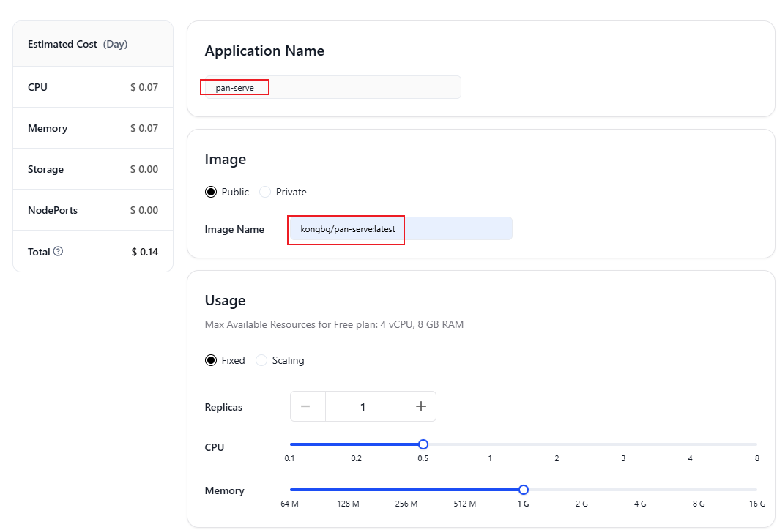Set CPU slider to 2 cores
This screenshot has height=530, width=777.
tap(557, 444)
